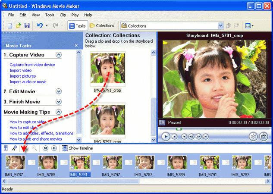
Task: Toggle the Collections pane button
Action: click(102, 26)
